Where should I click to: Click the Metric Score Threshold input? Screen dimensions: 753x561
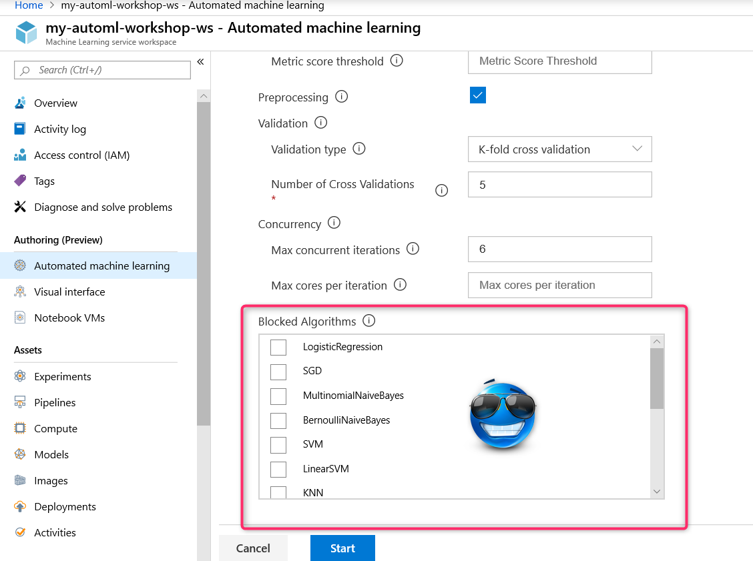tap(560, 61)
